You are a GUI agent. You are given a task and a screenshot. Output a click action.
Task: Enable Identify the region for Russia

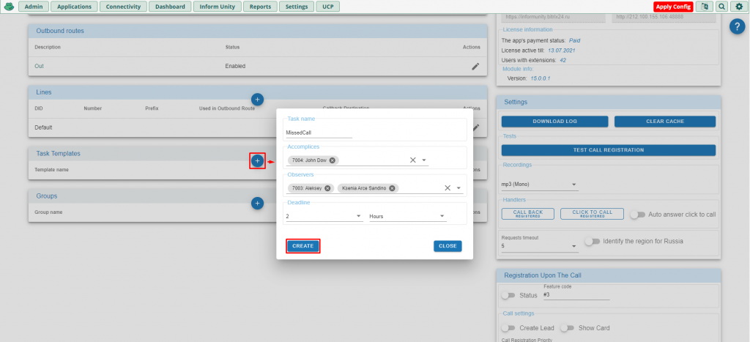click(592, 242)
